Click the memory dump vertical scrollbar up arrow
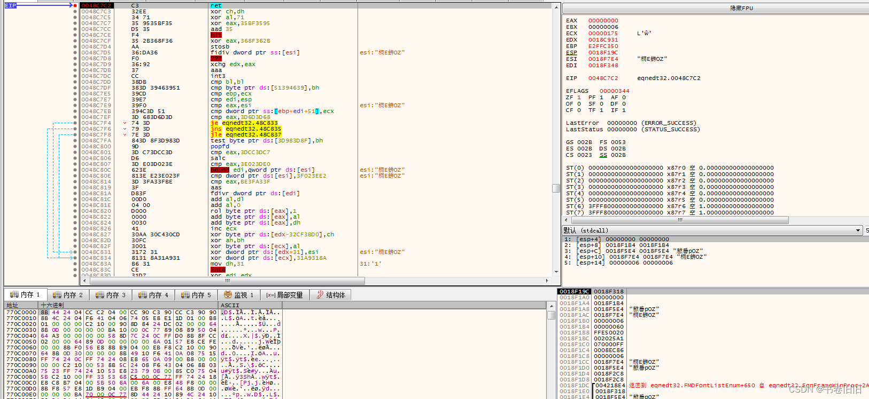 pos(552,306)
